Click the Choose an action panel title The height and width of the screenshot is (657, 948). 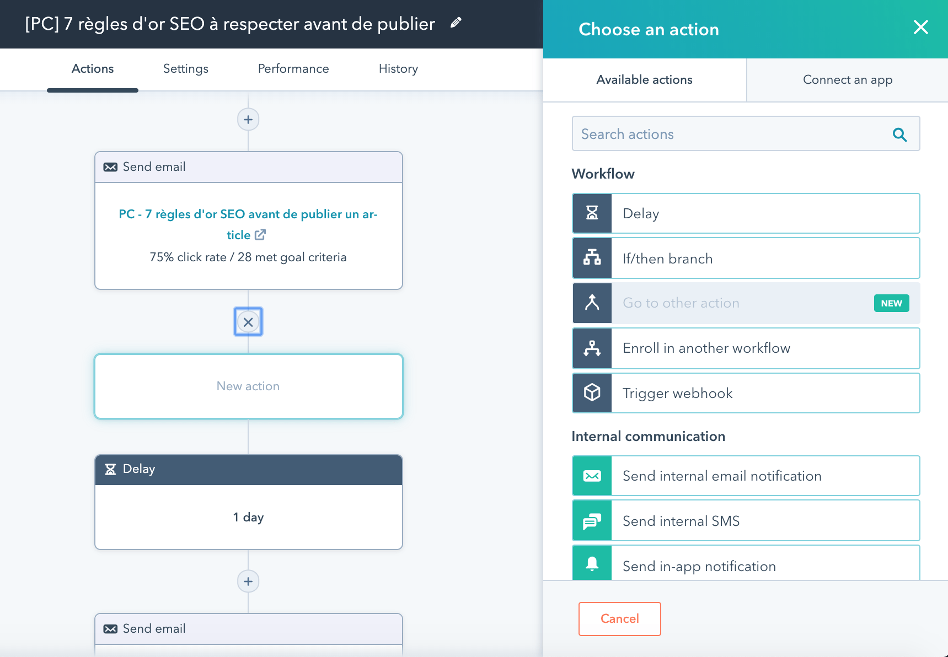click(x=649, y=29)
